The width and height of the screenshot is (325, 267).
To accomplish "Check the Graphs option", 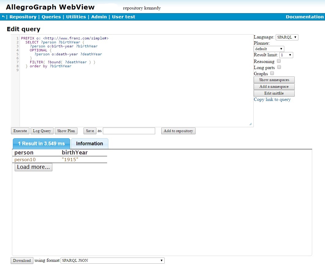I will (272, 73).
